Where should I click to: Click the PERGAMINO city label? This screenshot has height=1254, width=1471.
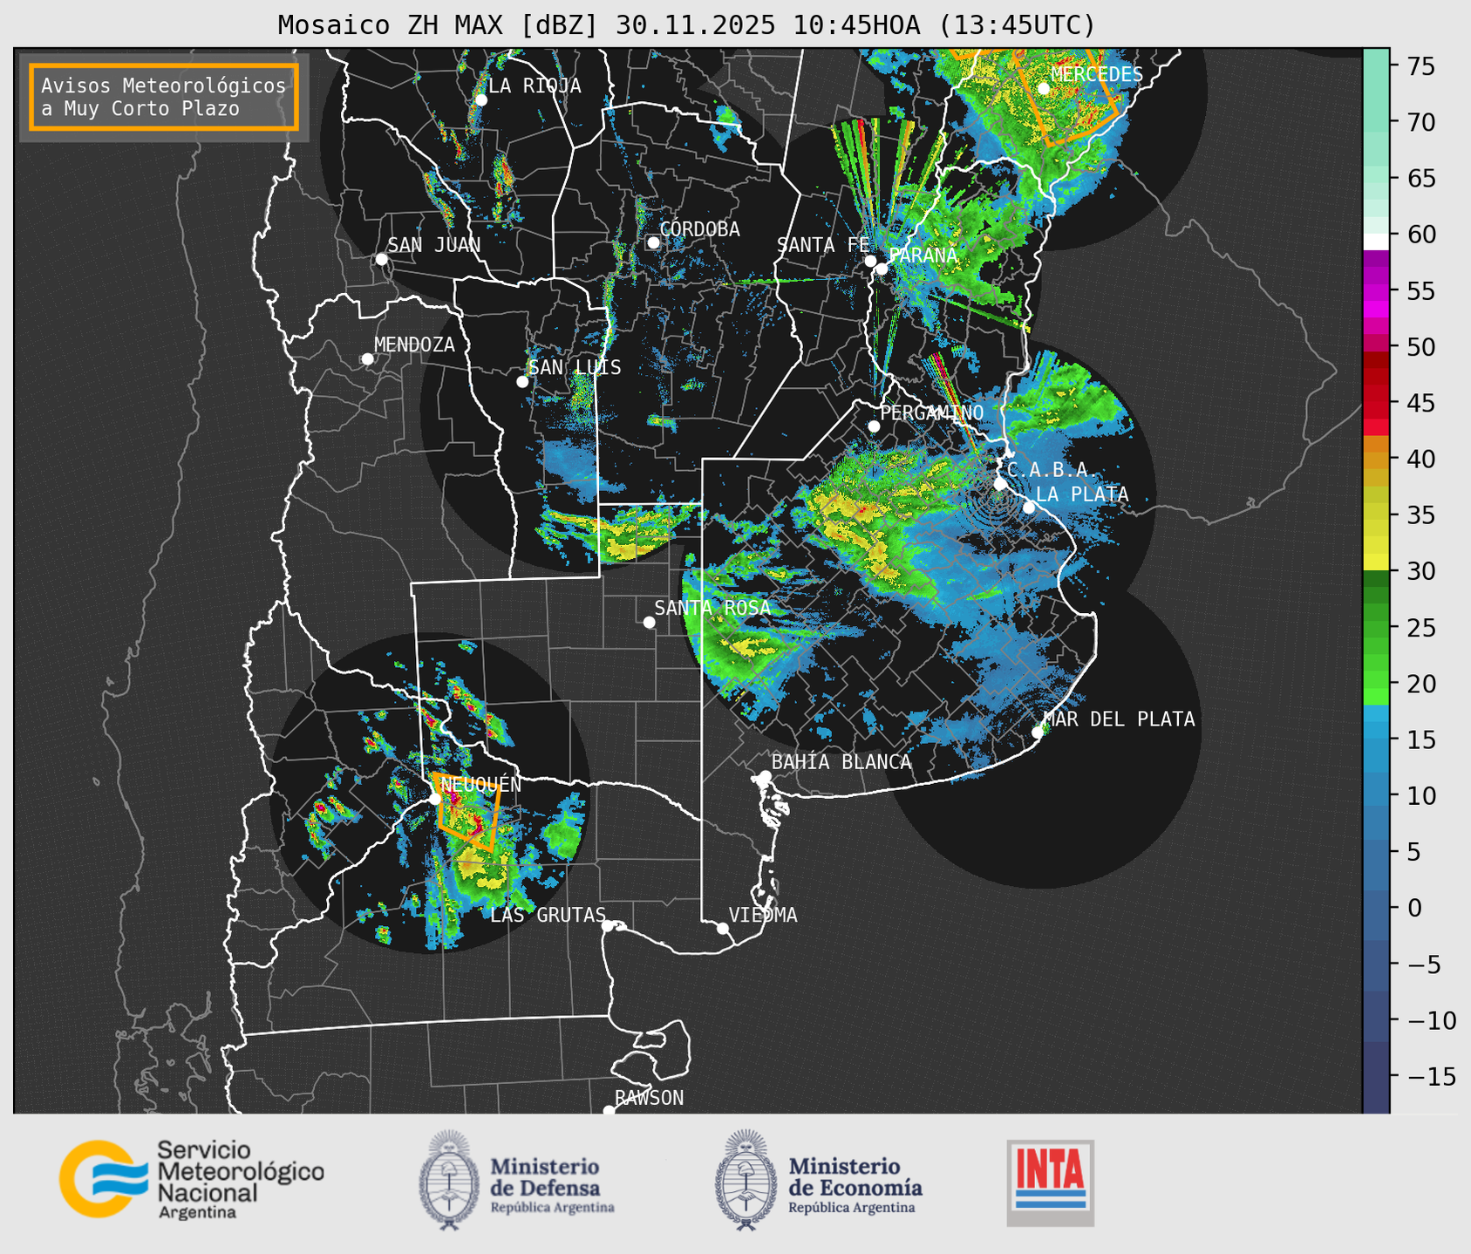coord(931,412)
